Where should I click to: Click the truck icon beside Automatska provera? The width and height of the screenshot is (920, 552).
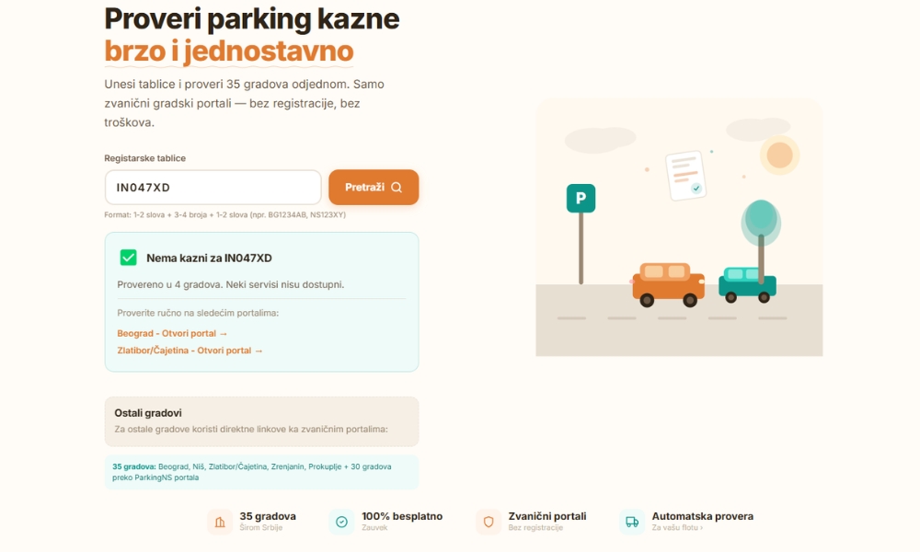(x=632, y=522)
